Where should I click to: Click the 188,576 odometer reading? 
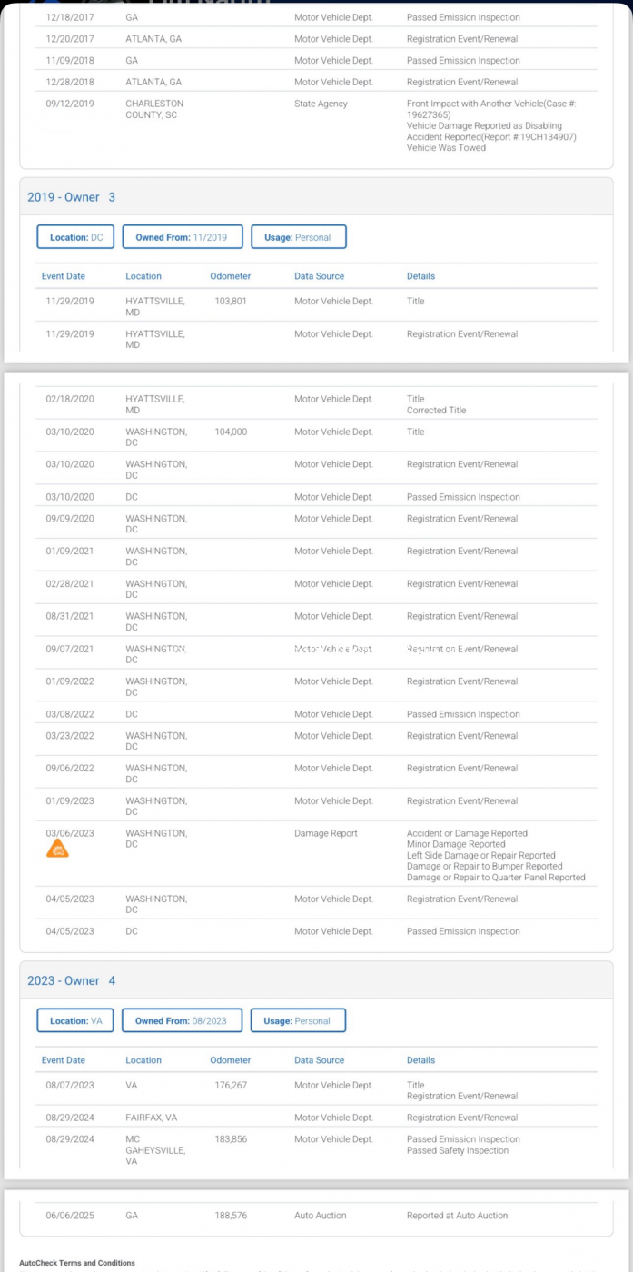click(231, 1216)
